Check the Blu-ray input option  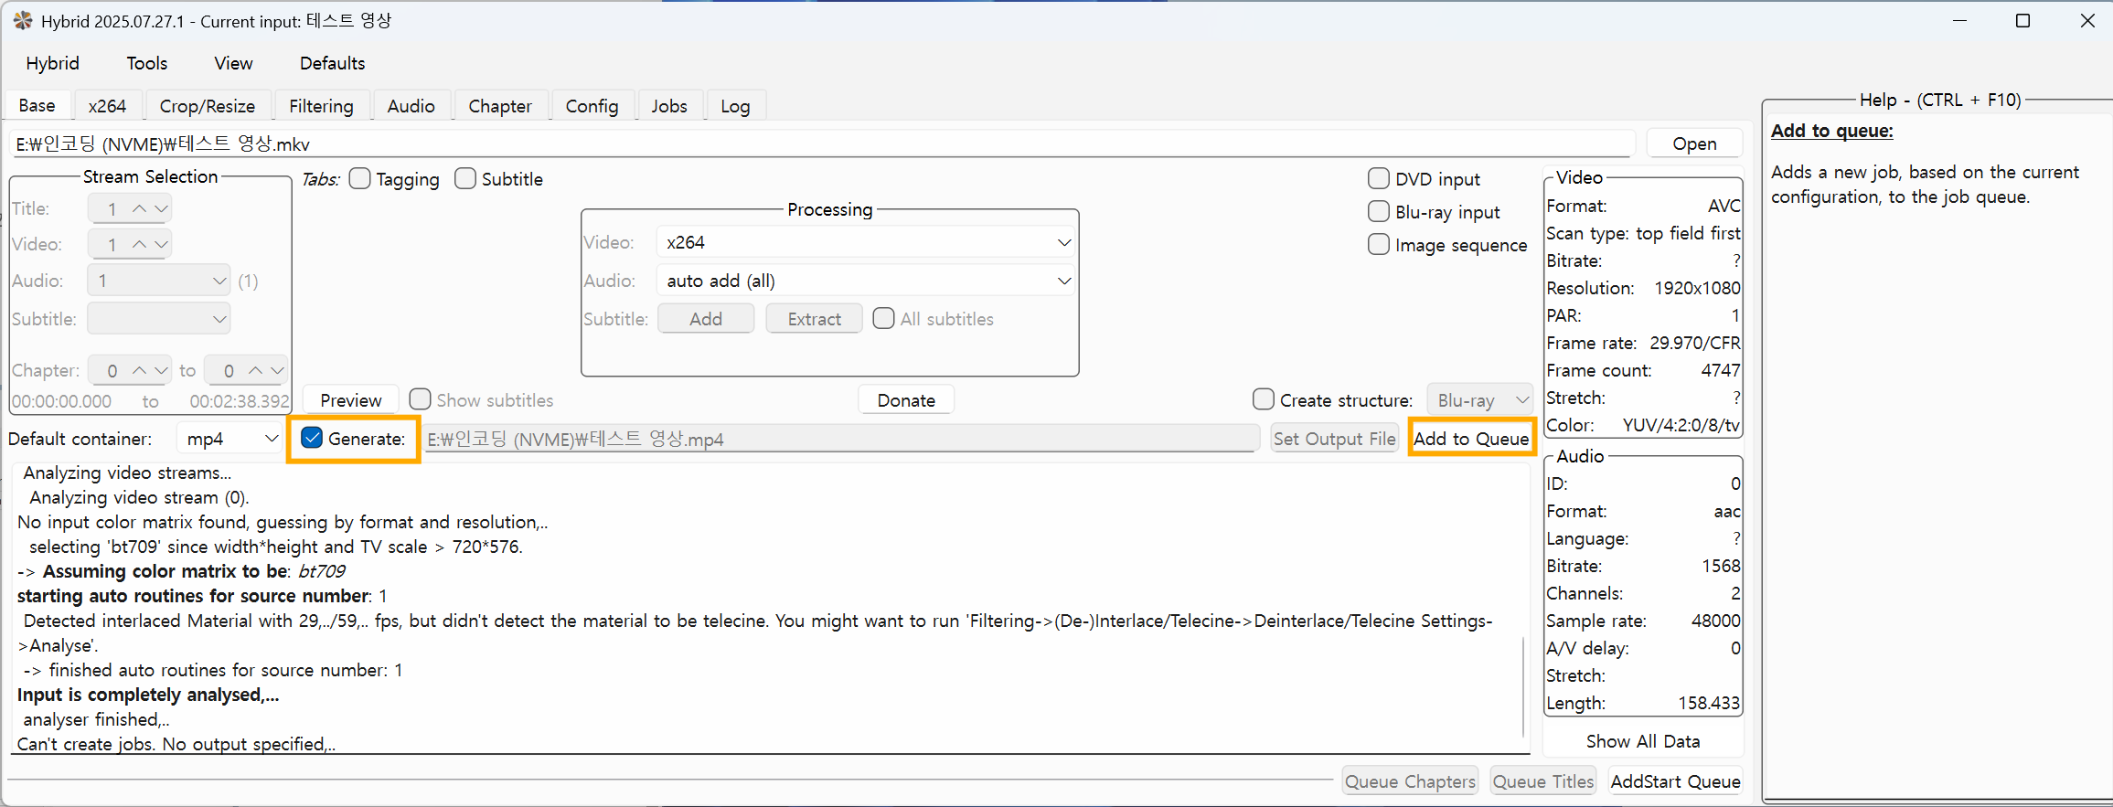pyautogui.click(x=1379, y=211)
